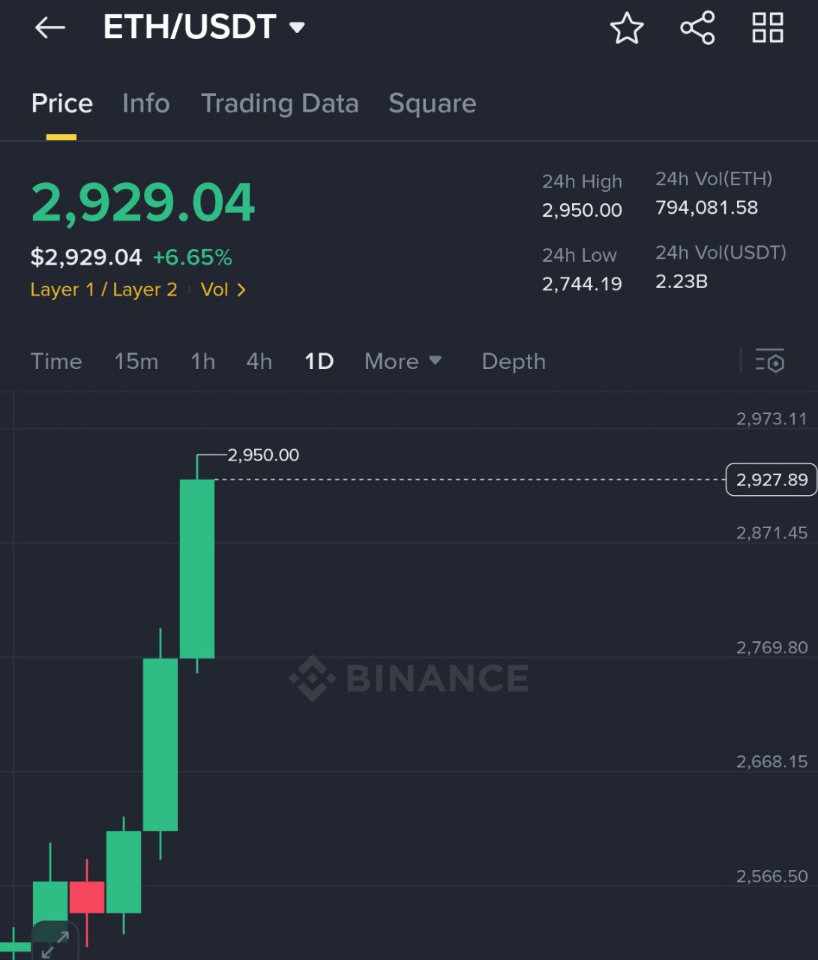Click the 2,927.89 current price marker

coord(772,479)
